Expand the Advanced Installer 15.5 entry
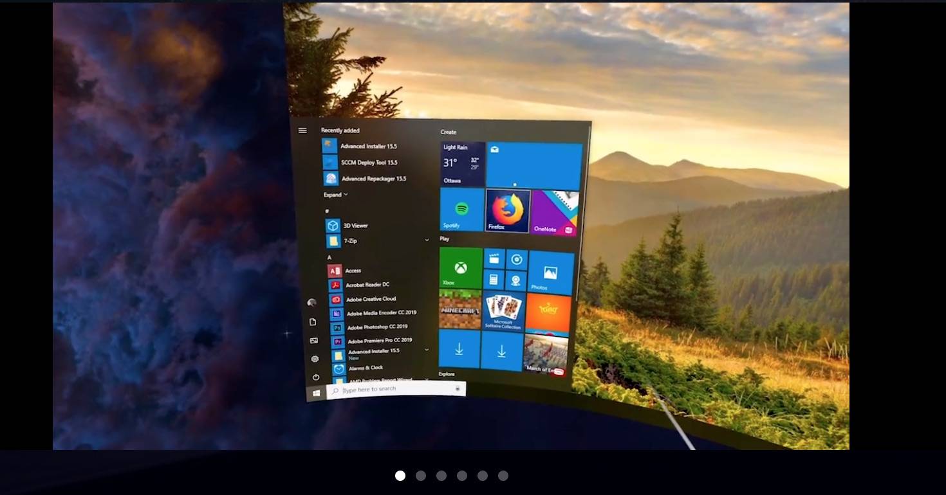This screenshot has height=495, width=946. pyautogui.click(x=425, y=350)
